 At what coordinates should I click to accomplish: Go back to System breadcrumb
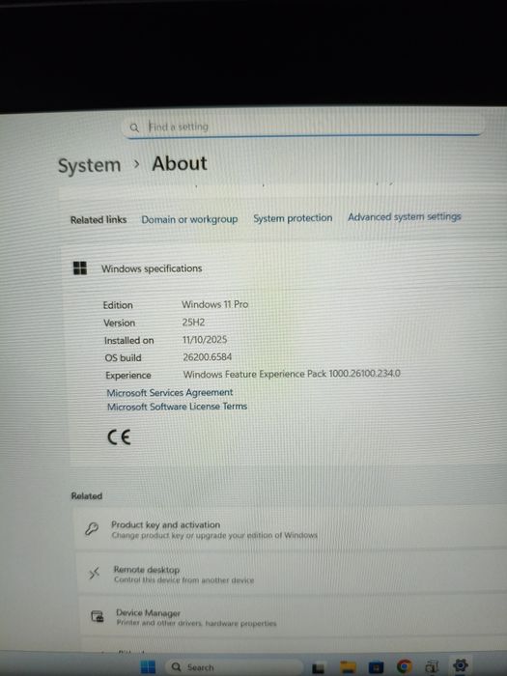tap(89, 165)
